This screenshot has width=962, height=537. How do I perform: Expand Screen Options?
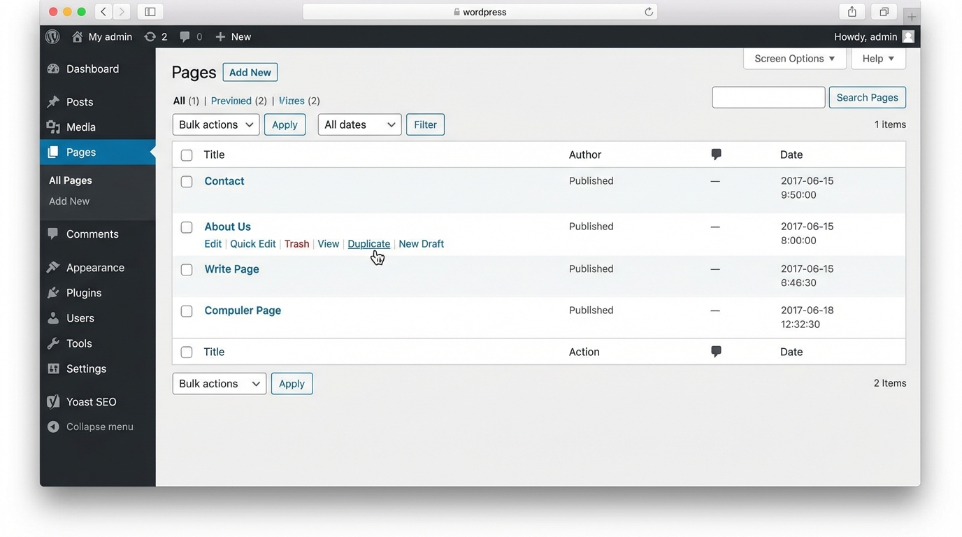794,59
